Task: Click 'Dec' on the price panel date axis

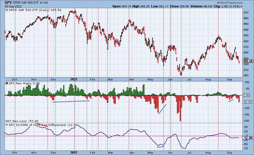Action: (53, 79)
